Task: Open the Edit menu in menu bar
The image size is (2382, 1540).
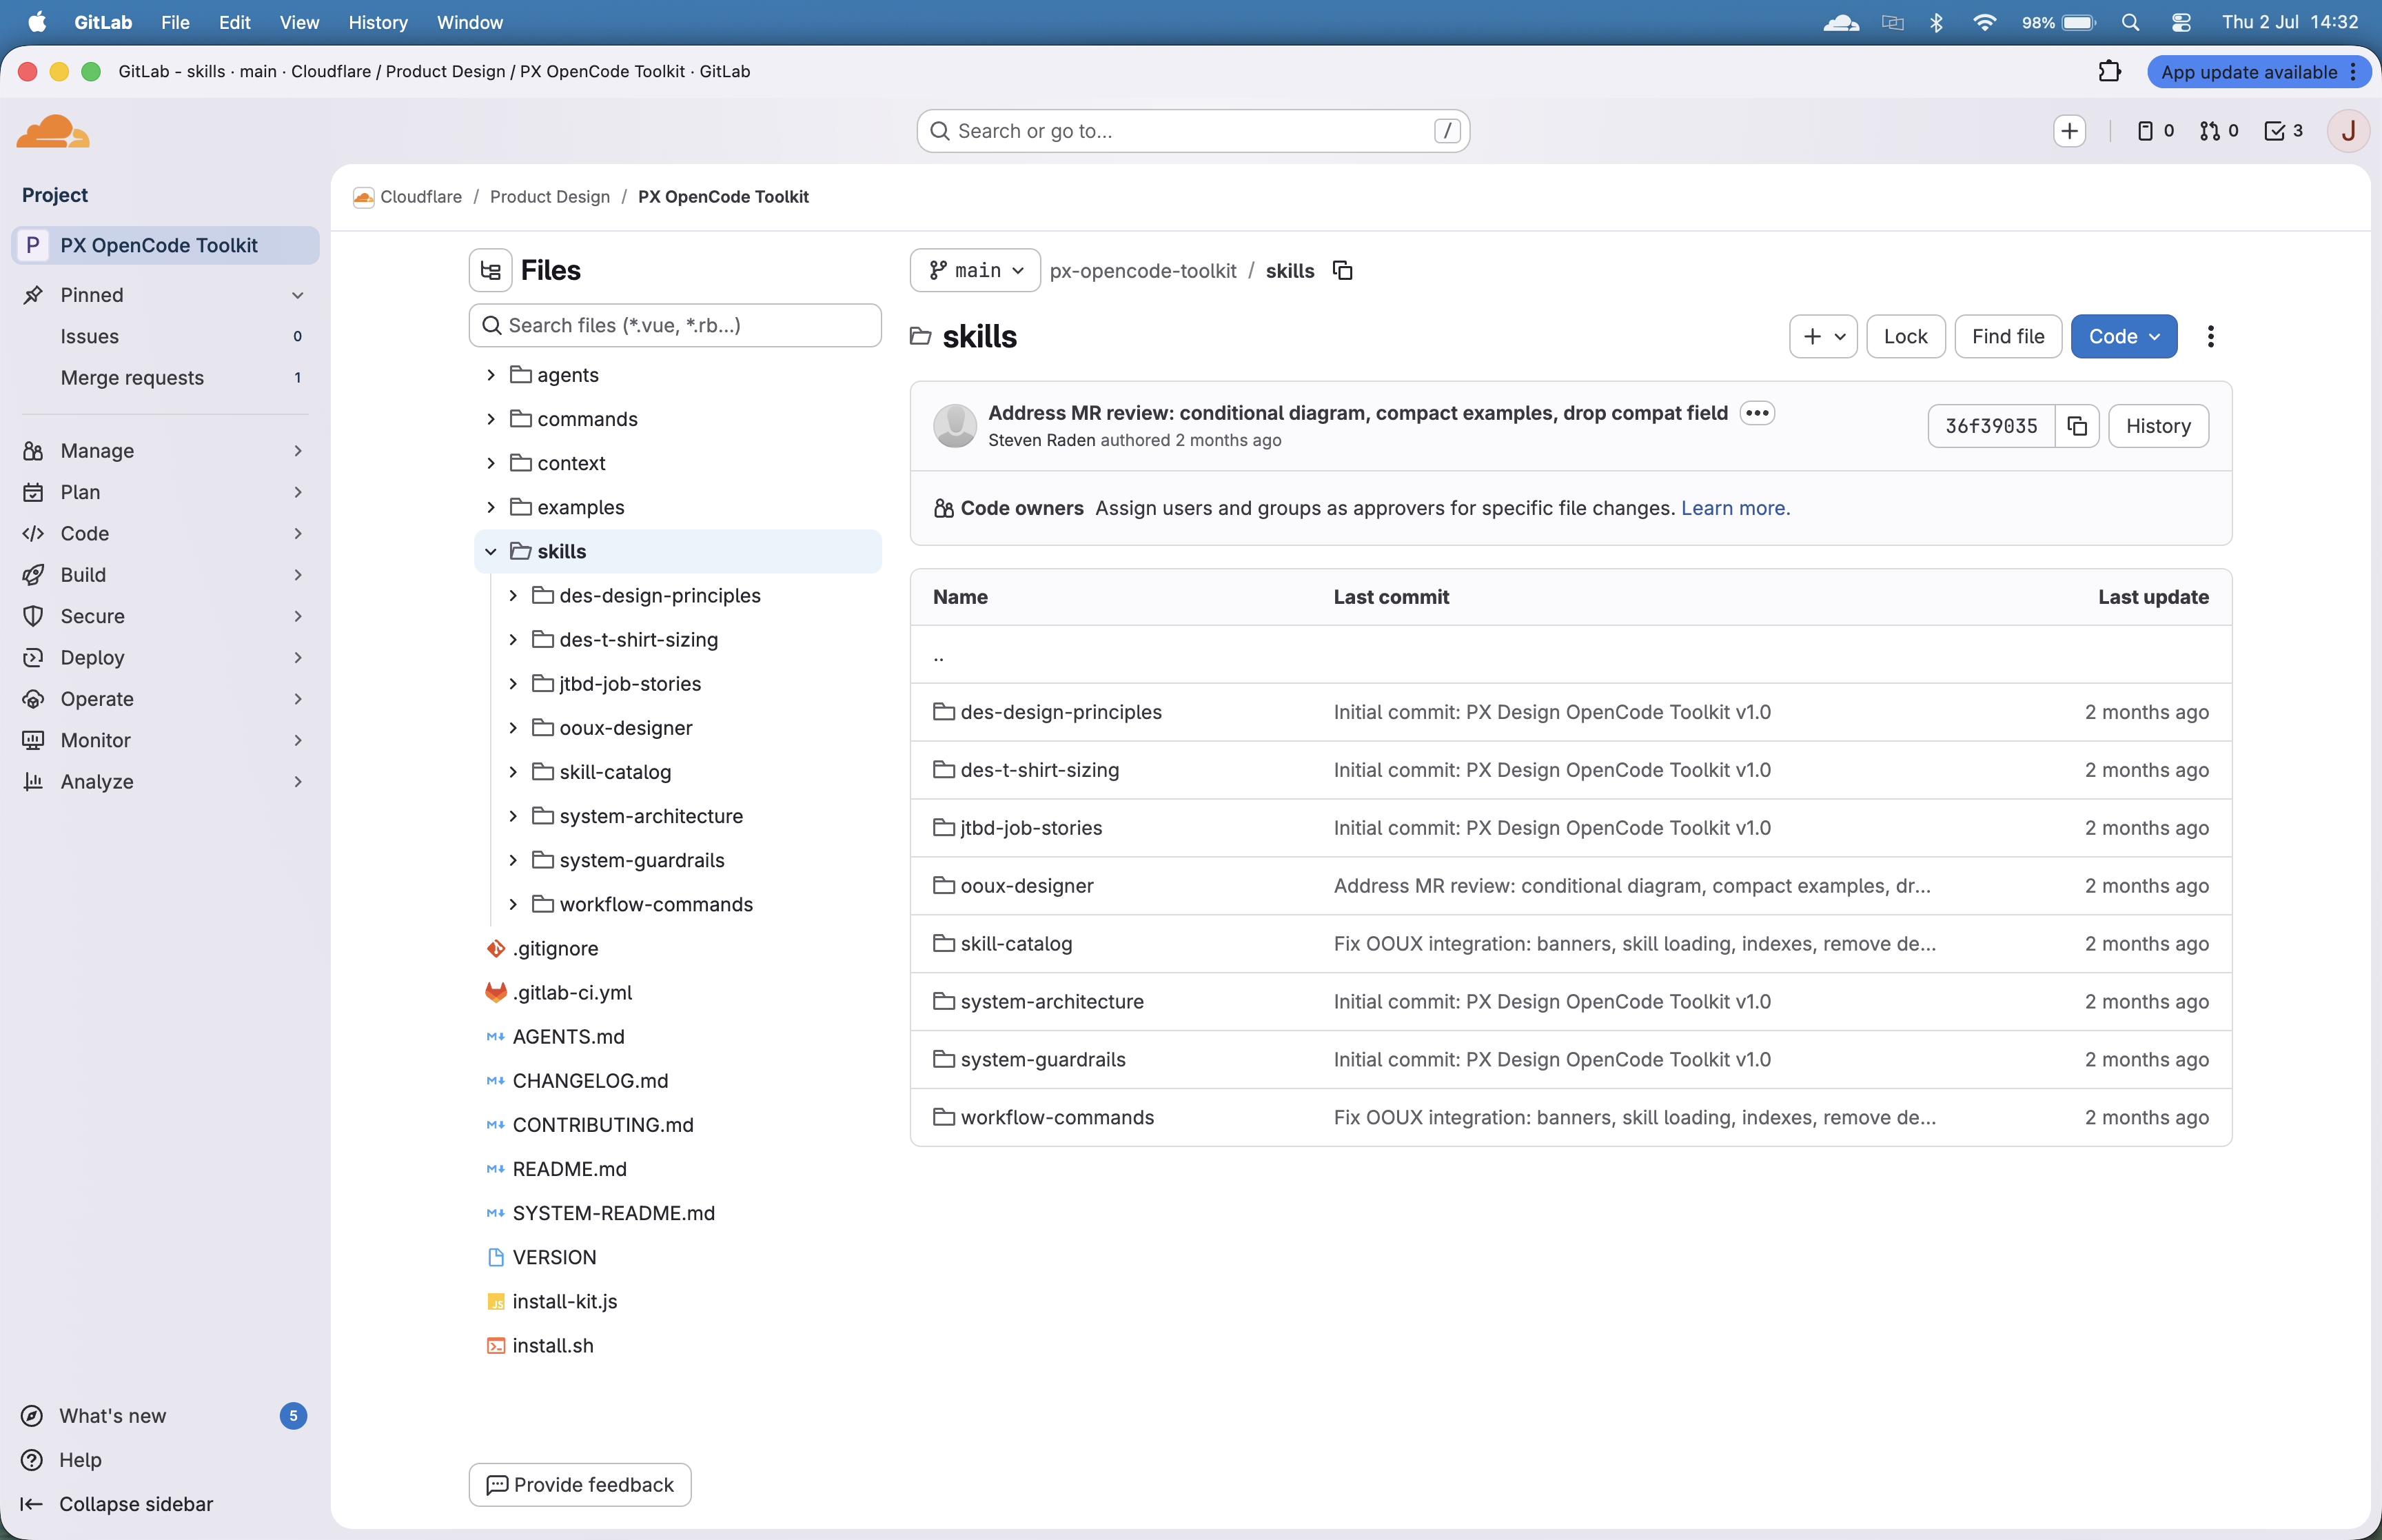Action: point(235,22)
